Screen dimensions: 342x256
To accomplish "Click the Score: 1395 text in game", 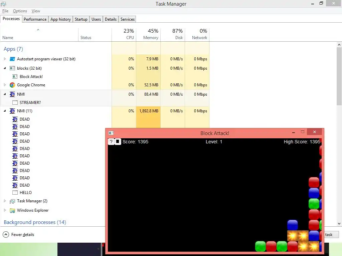I will pos(136,142).
